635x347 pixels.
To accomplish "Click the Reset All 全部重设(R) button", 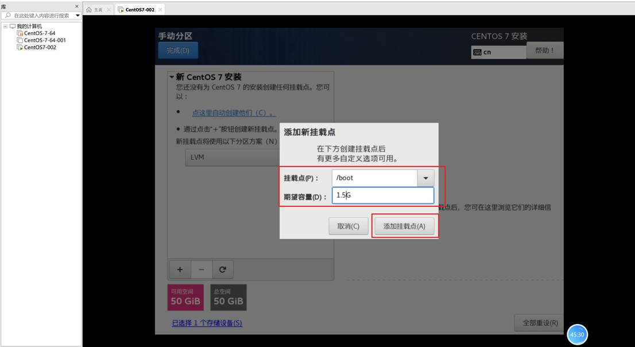I will pos(540,323).
